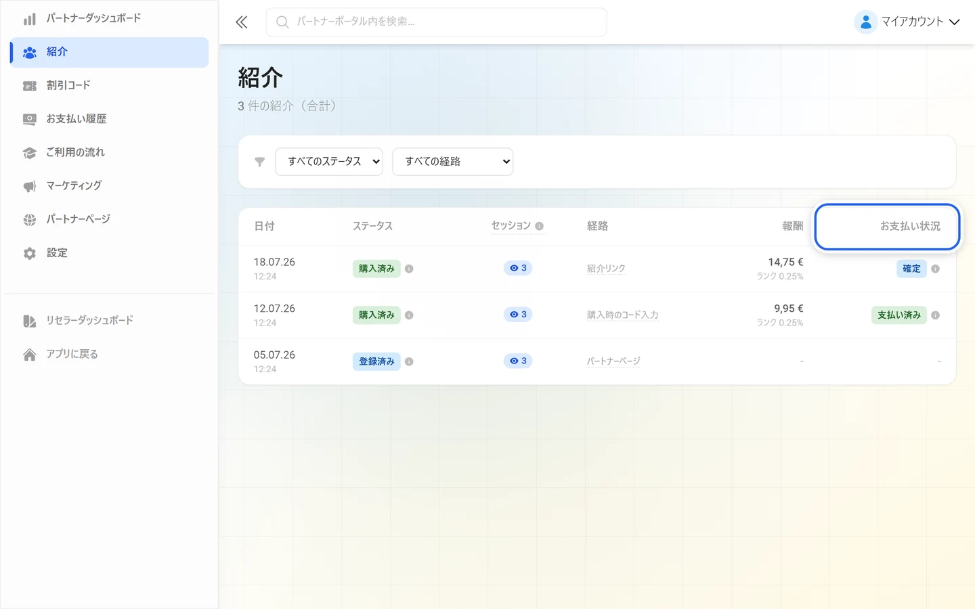Click the 確定 payment badge
The width and height of the screenshot is (975, 609).
(911, 269)
